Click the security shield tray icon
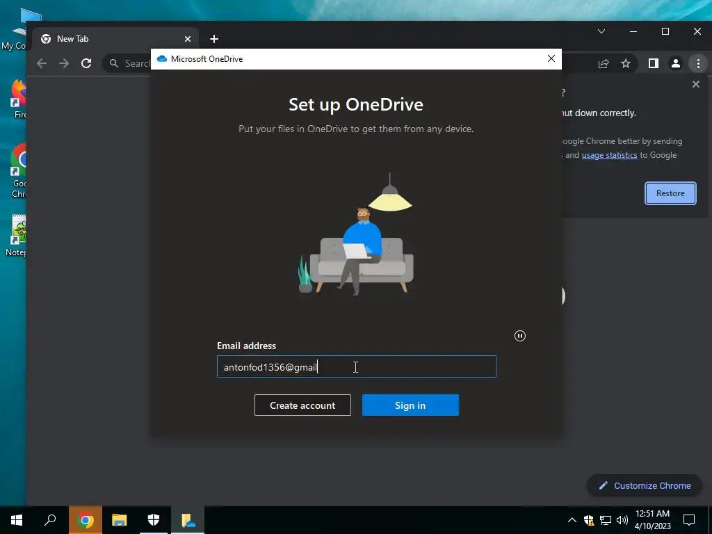The width and height of the screenshot is (712, 534). pyautogui.click(x=589, y=520)
